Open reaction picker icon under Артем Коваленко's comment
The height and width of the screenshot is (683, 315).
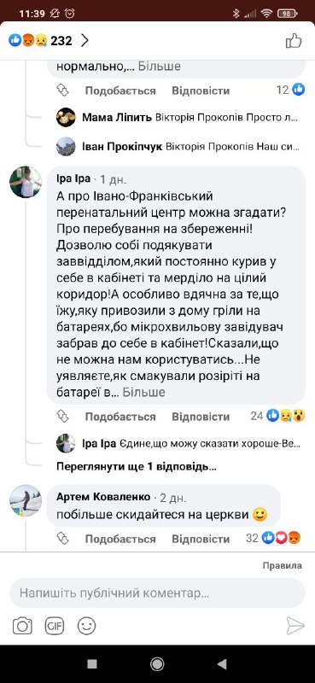click(x=63, y=539)
